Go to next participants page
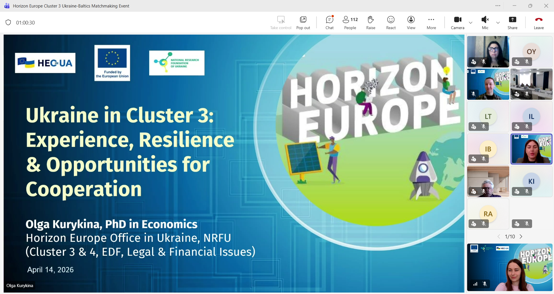Screen dimensions: 554x294 click(521, 237)
